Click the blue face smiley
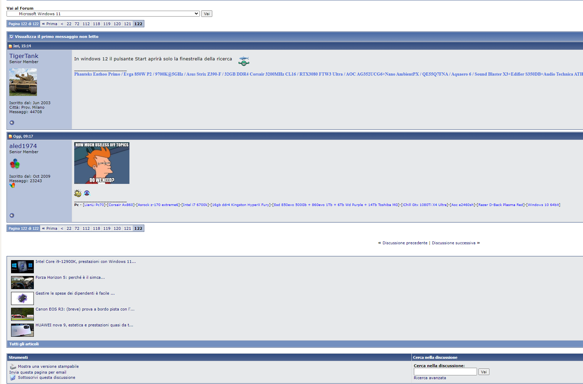This screenshot has width=583, height=384. point(87,193)
